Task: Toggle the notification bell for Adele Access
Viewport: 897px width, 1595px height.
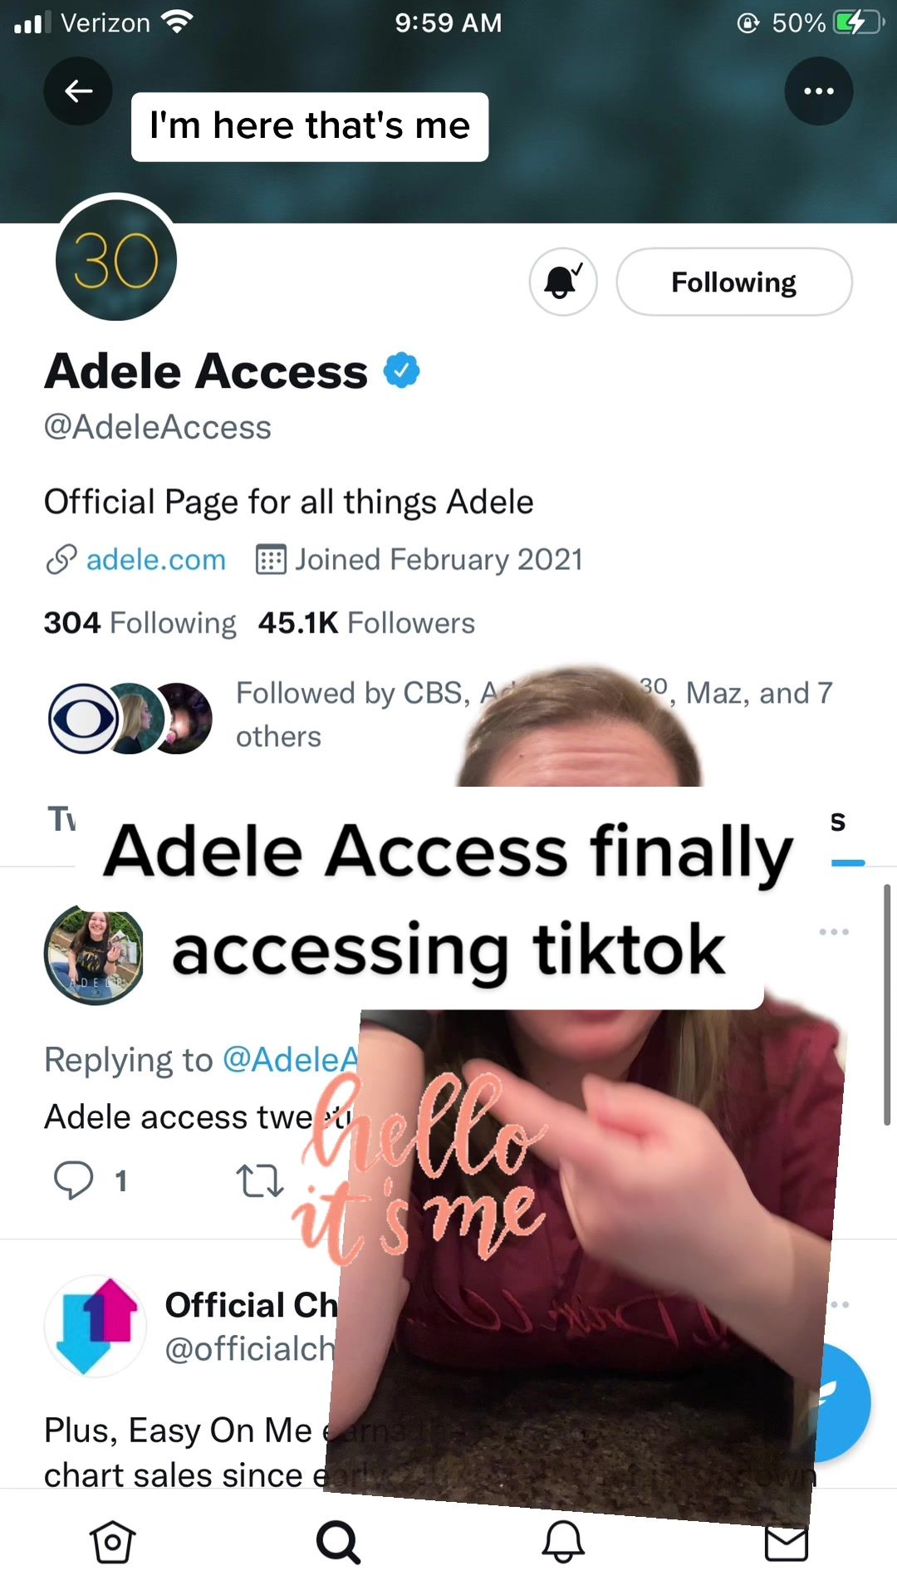Action: (563, 282)
